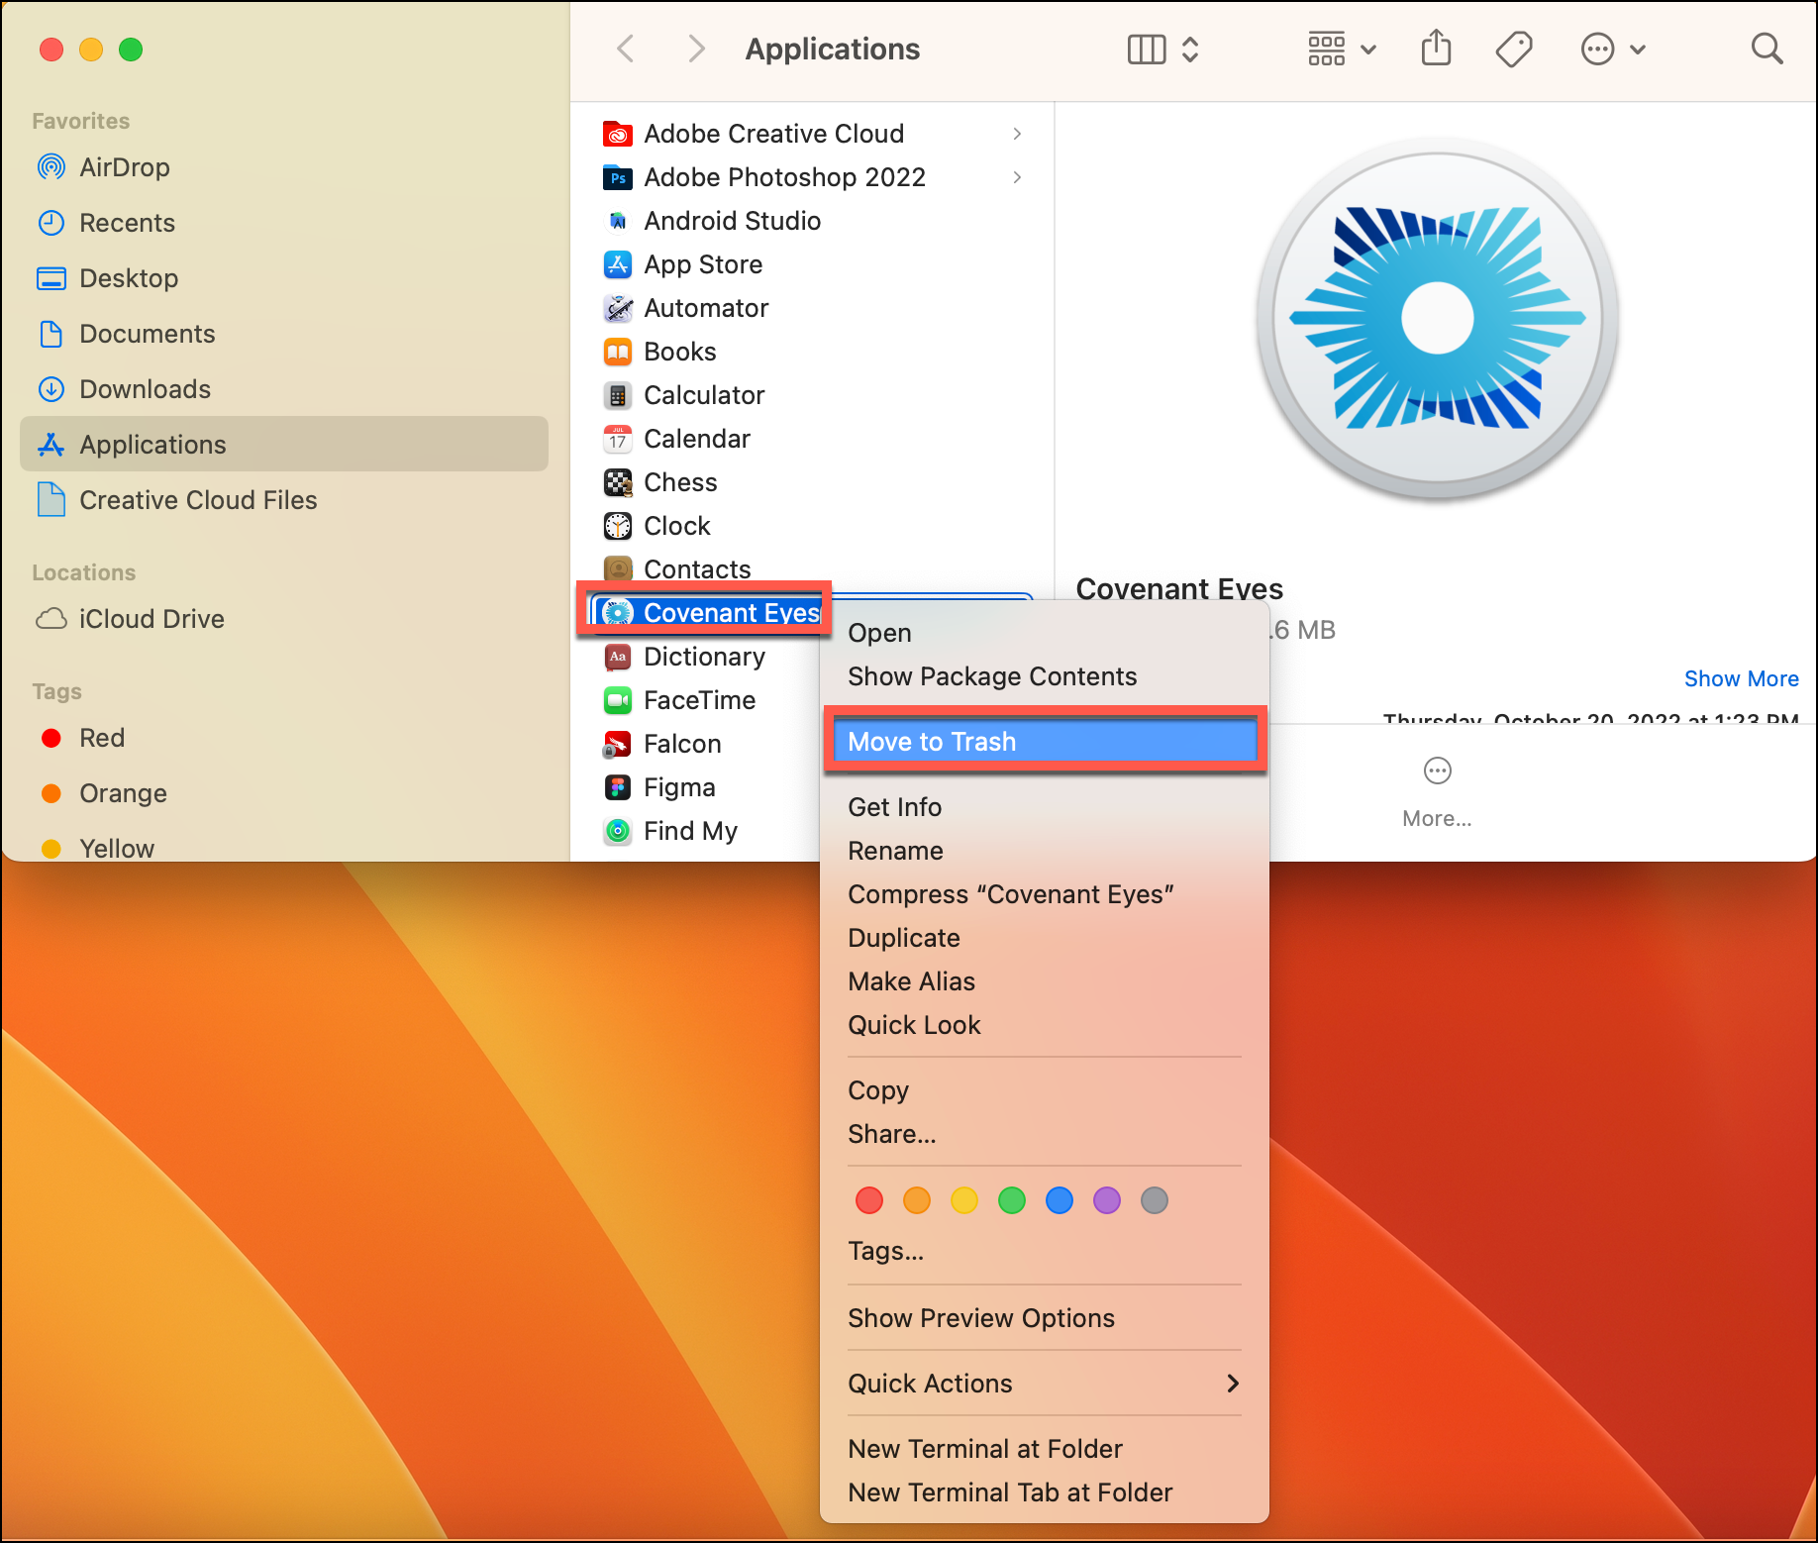Viewport: 1818px width, 1543px height.
Task: Apply red tag color in menu
Action: click(869, 1200)
